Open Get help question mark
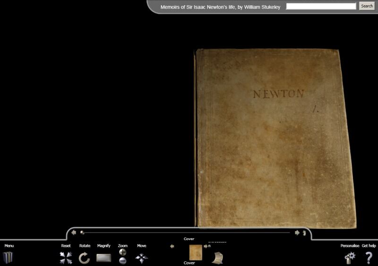The image size is (378, 266). coord(369,258)
